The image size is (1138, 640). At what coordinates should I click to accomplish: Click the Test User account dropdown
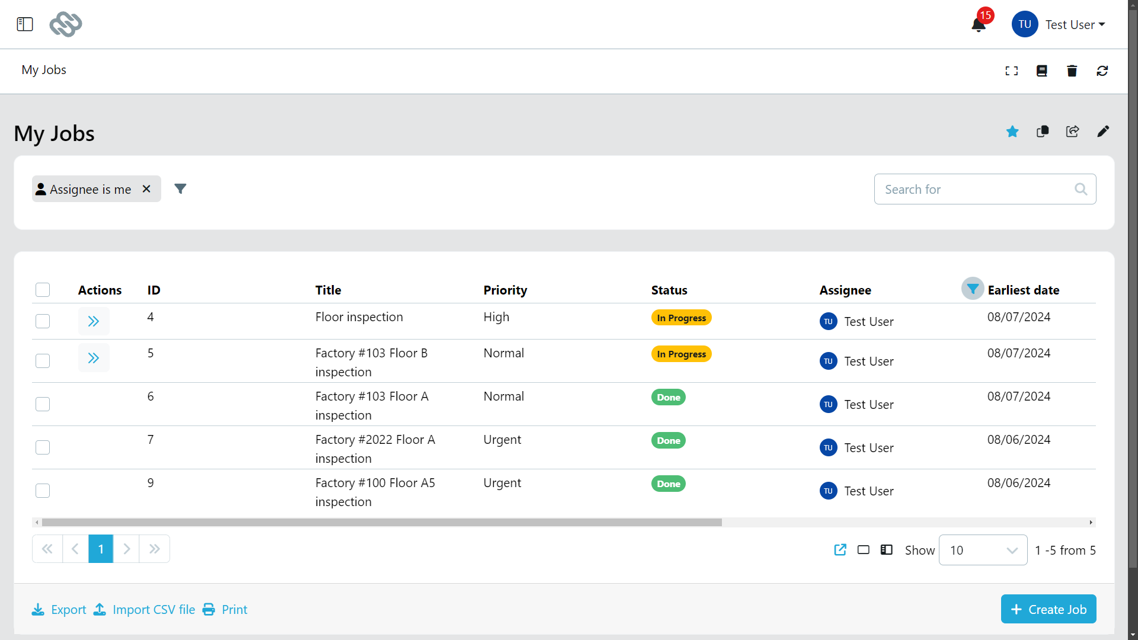1075,24
